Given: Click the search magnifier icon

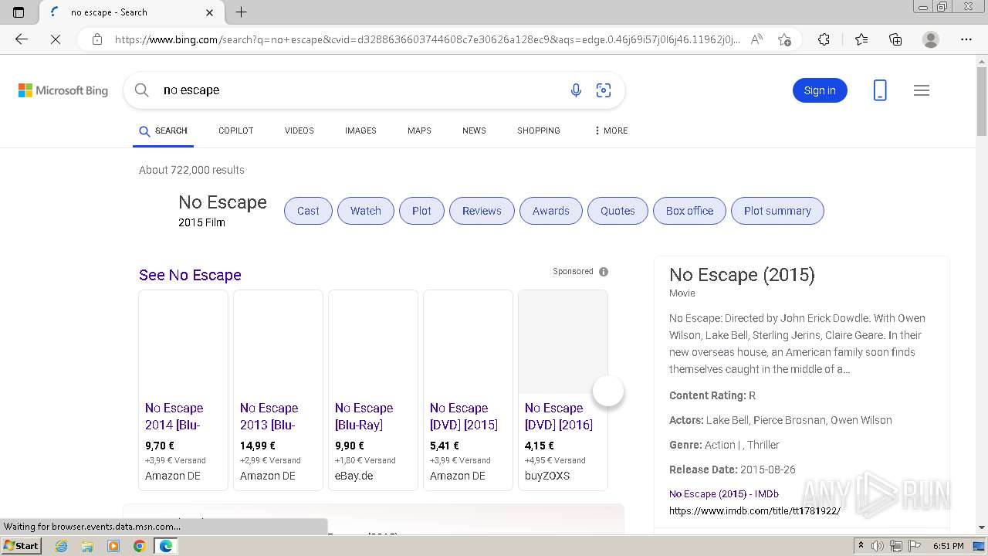Looking at the screenshot, I should (x=142, y=90).
